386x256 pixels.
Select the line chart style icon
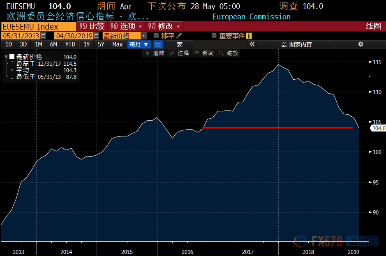click(158, 44)
